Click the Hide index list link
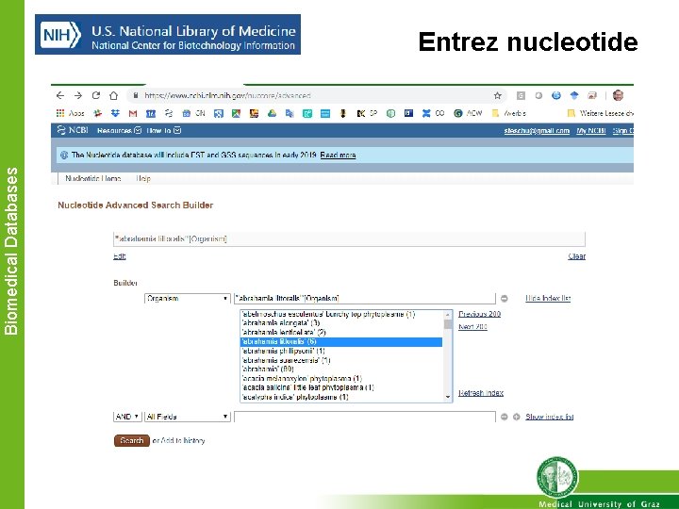679x509 pixels. tap(548, 298)
